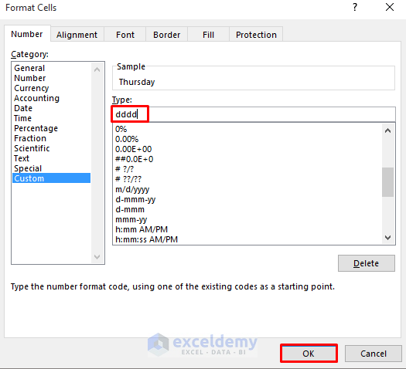Select the d-mmm-yy format code
This screenshot has height=369, width=406.
coord(247,199)
